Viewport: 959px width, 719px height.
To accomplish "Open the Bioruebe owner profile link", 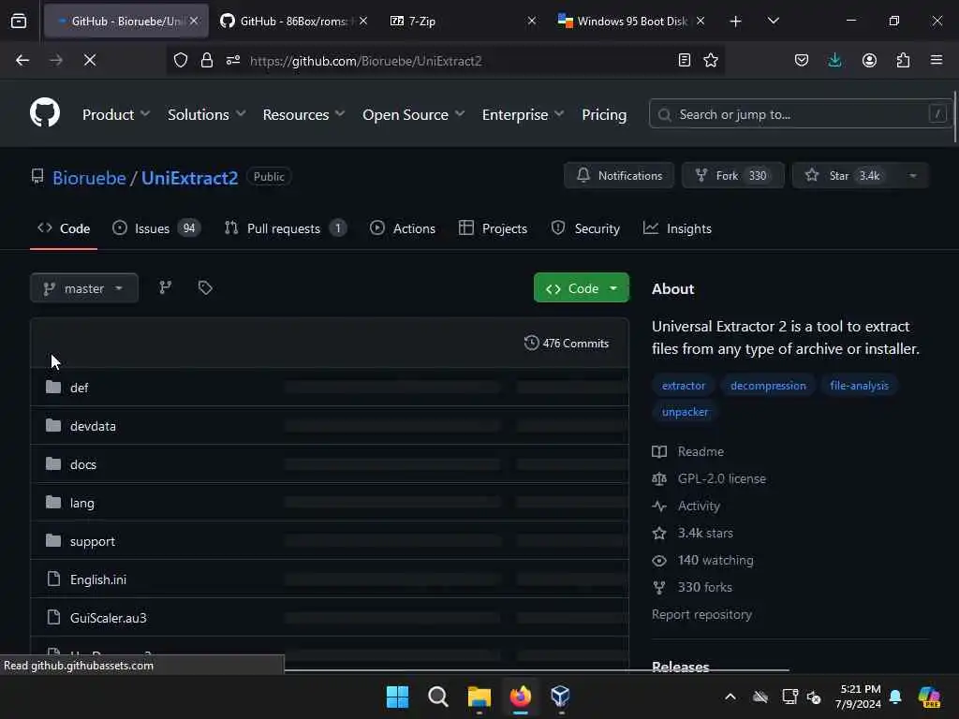I will [89, 178].
